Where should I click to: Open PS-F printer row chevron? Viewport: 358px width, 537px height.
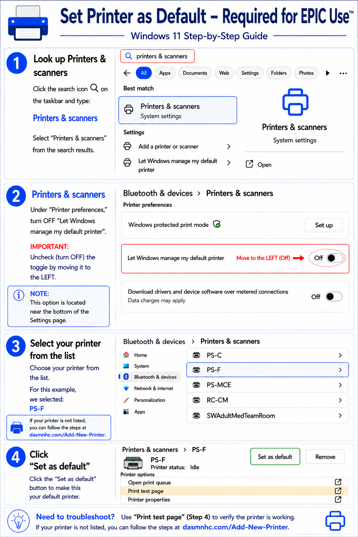tap(340, 370)
